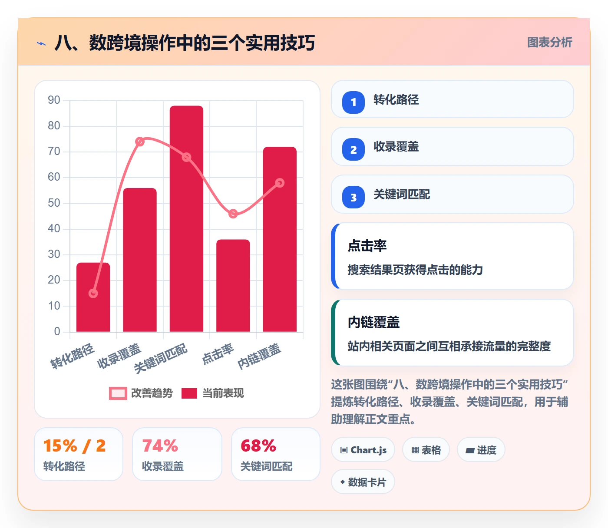Click the summary paragraph starting 这张图围绕

[x=450, y=402]
